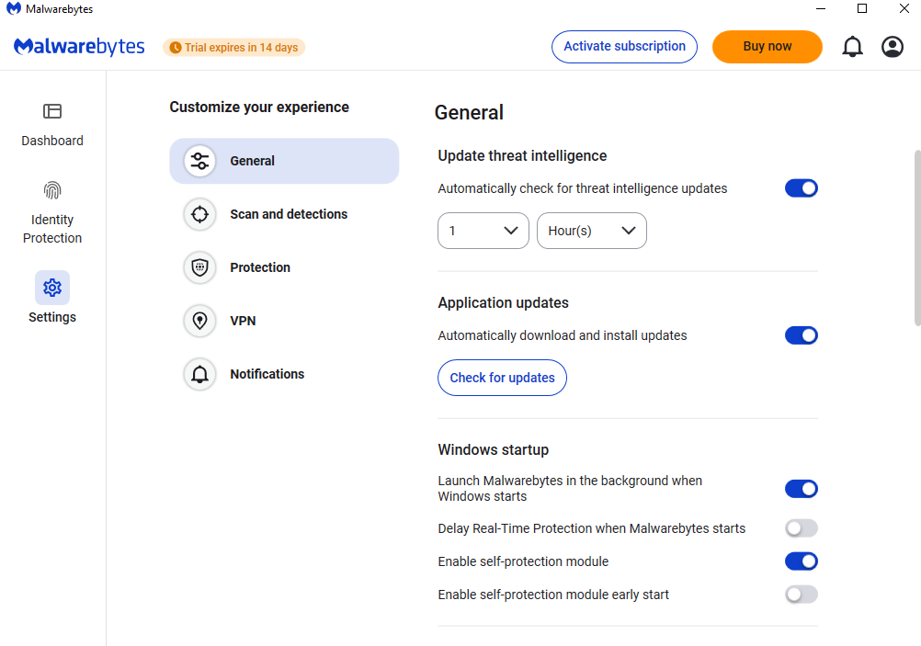
Task: Turn off self-protection module toggle
Action: click(x=802, y=561)
